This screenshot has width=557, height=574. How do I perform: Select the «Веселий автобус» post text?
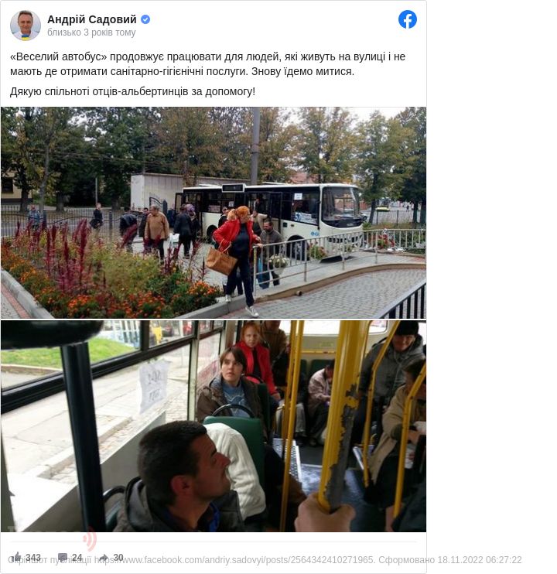[x=207, y=63]
